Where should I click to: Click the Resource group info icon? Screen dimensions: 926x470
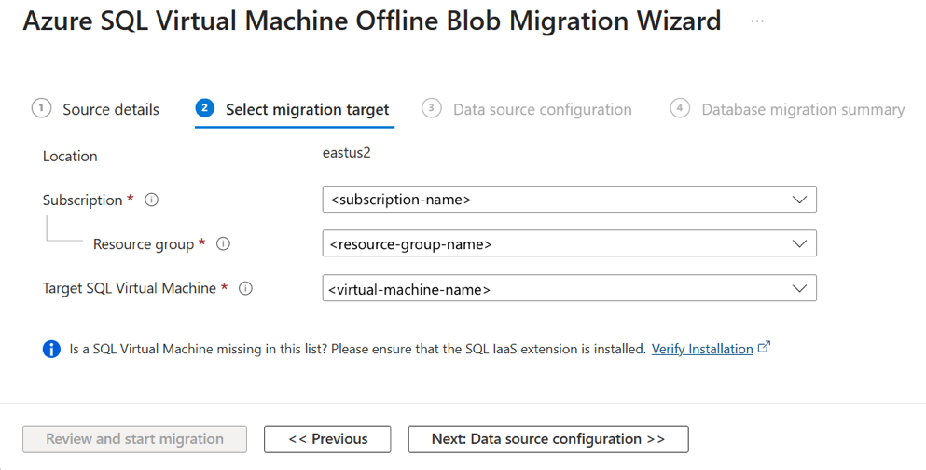223,244
